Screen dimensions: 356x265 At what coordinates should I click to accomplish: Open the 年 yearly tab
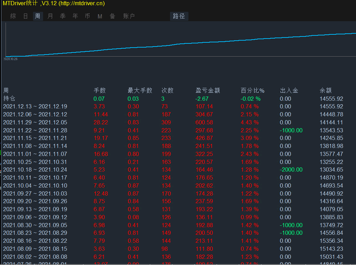click(x=75, y=16)
